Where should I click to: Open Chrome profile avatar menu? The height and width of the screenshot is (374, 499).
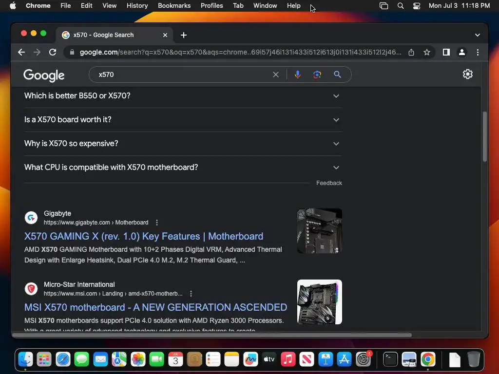tap(462, 52)
